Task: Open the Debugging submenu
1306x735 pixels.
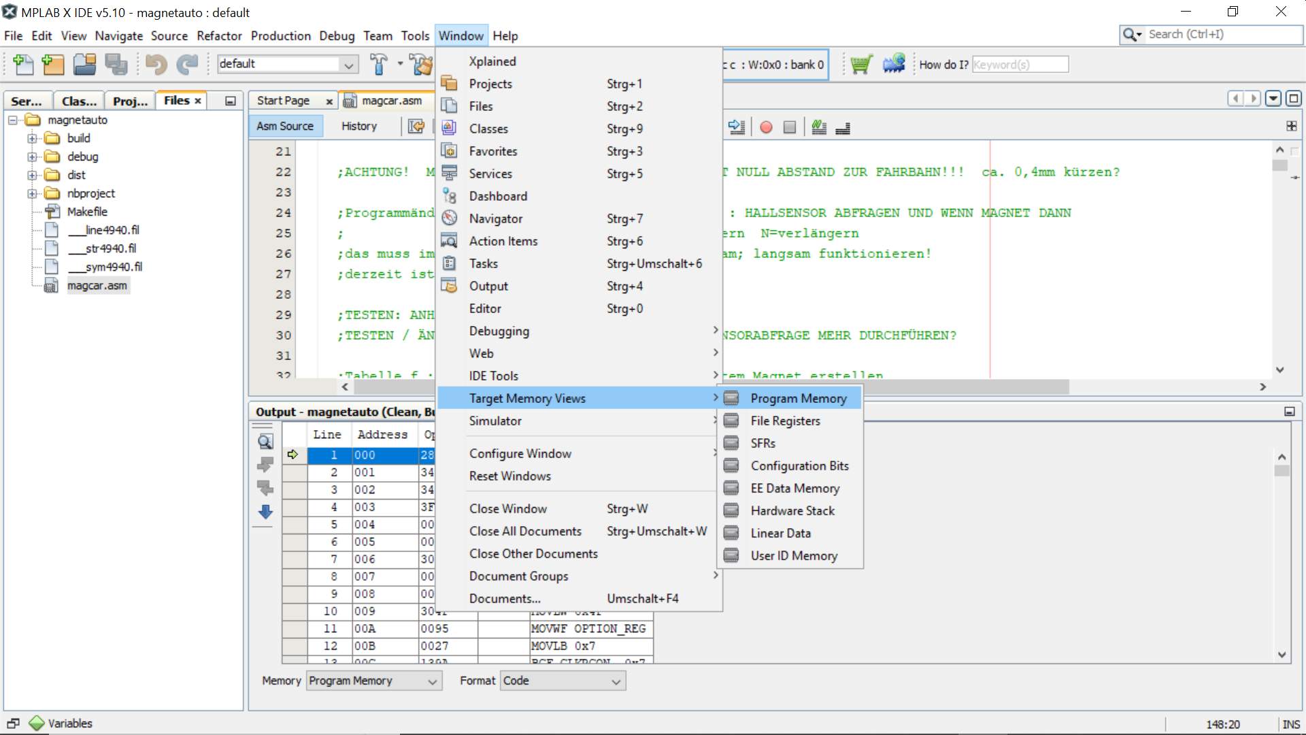Action: point(578,331)
